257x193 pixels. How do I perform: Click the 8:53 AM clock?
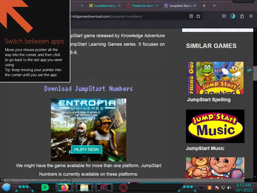pos(243,185)
